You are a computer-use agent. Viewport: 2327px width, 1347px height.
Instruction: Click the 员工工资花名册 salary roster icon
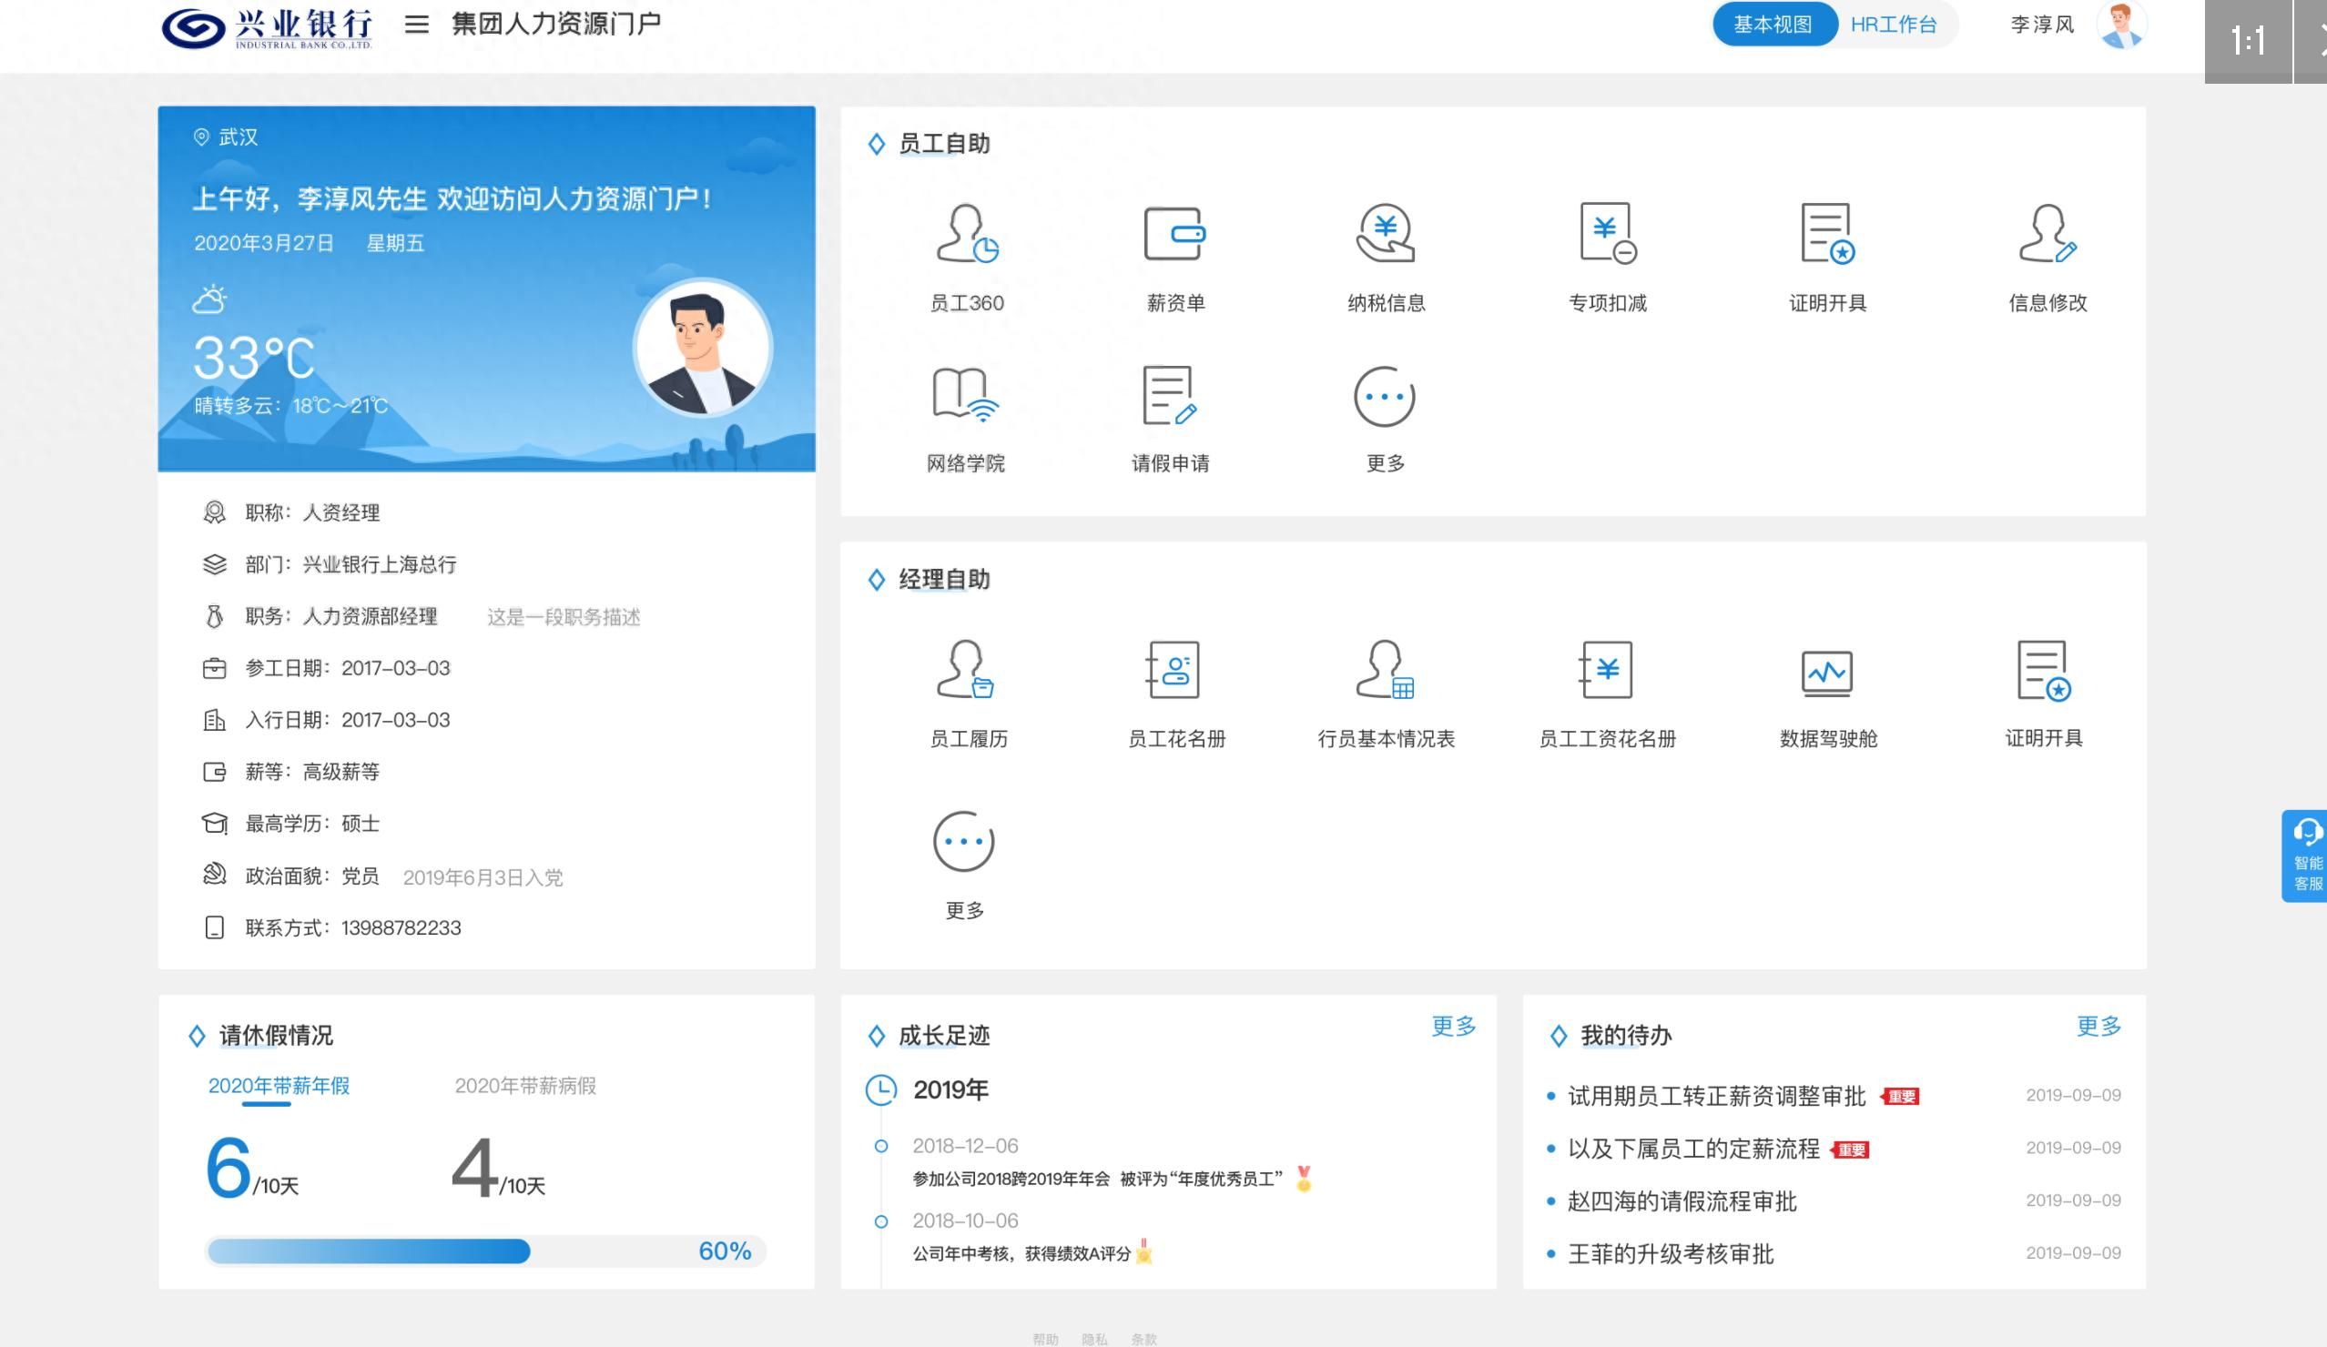click(x=1607, y=671)
